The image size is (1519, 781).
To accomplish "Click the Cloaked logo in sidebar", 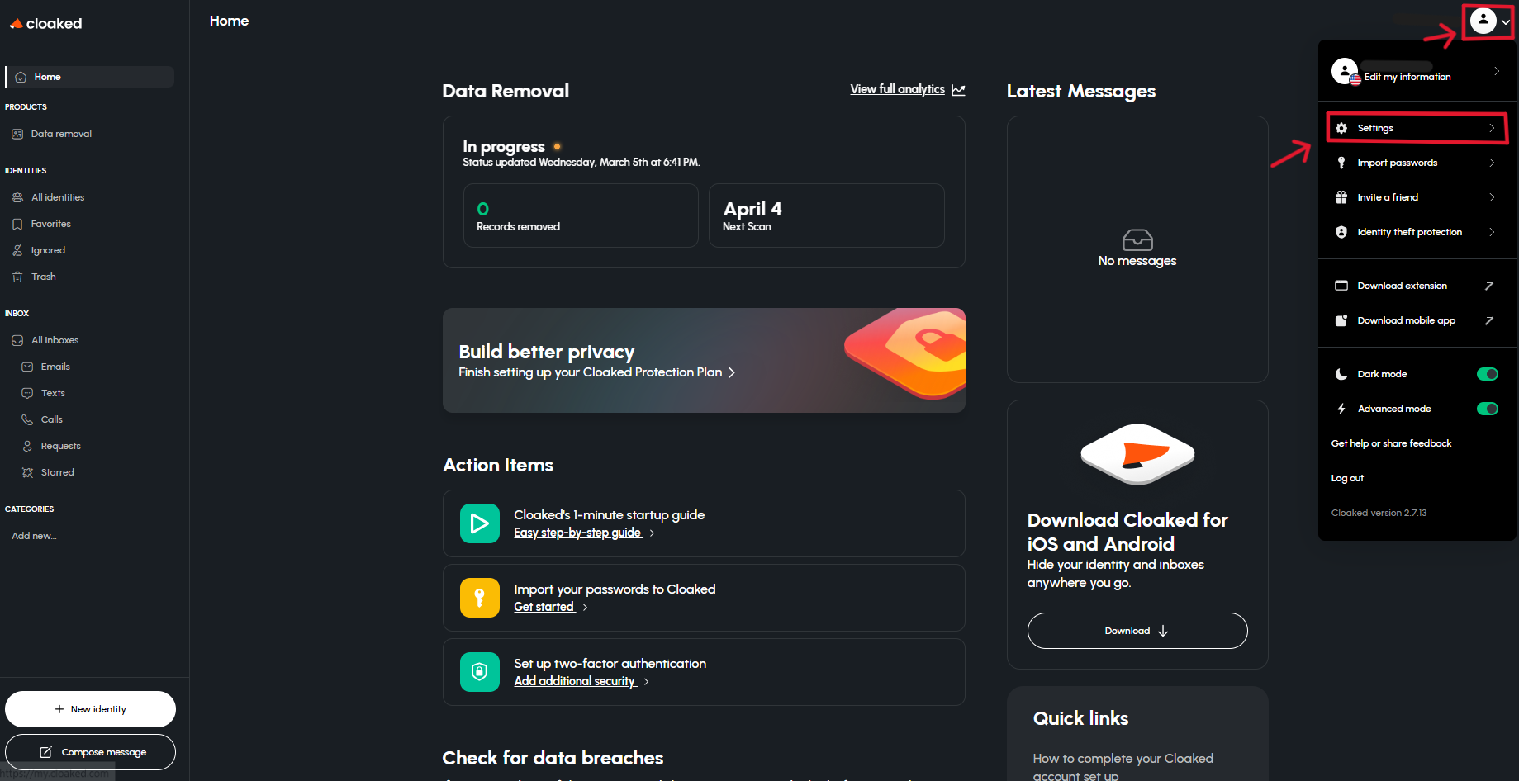I will (45, 23).
